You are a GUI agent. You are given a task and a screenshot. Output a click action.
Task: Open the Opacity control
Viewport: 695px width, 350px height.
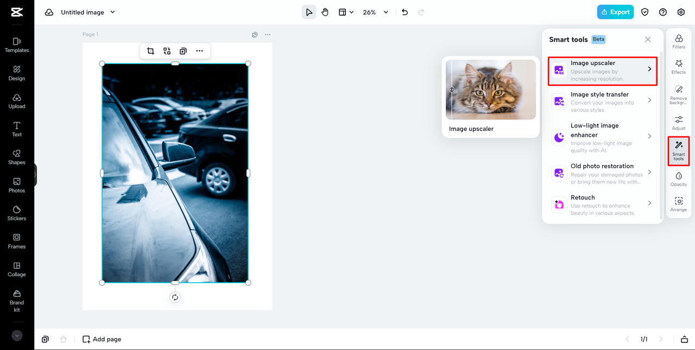(679, 179)
